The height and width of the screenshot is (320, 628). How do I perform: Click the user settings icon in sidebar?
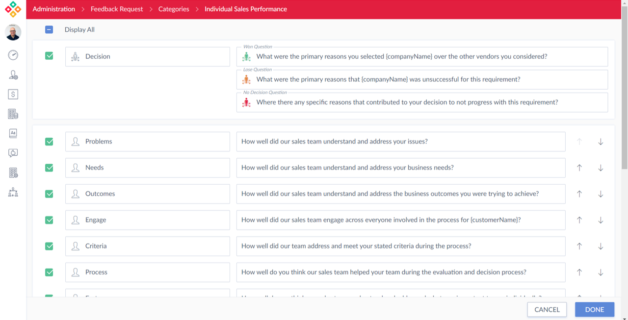pos(13,74)
